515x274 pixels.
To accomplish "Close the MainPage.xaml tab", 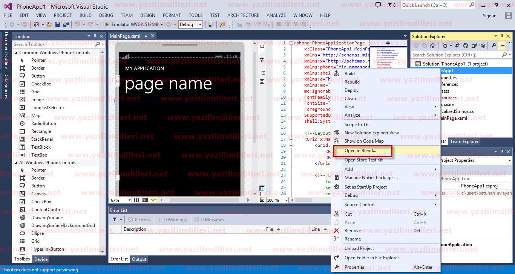I will [x=153, y=36].
